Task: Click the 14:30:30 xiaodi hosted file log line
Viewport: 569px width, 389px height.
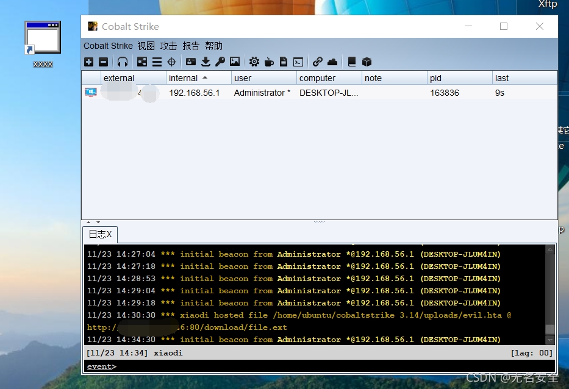Action: 299,315
